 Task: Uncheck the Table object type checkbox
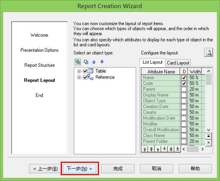(x=85, y=71)
